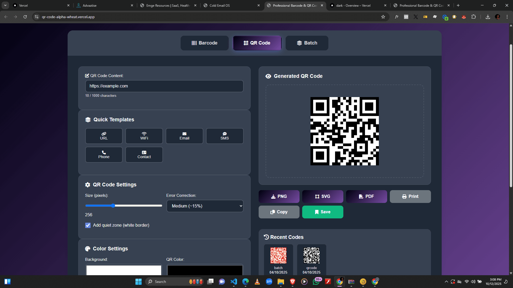Image resolution: width=513 pixels, height=288 pixels.
Task: Click the address bar URL
Action: coord(68,17)
